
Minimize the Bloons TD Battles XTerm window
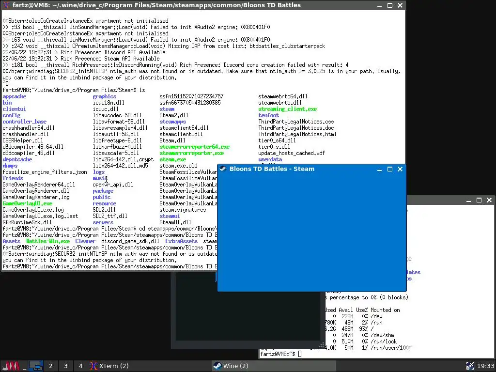(380, 5)
